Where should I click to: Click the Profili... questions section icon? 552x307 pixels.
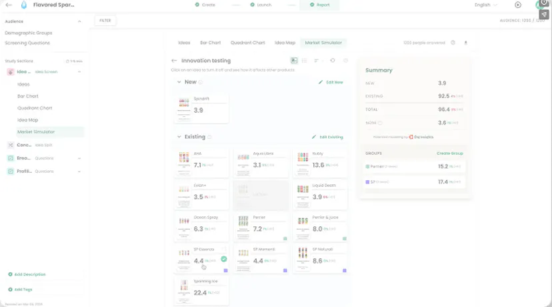[x=11, y=172]
